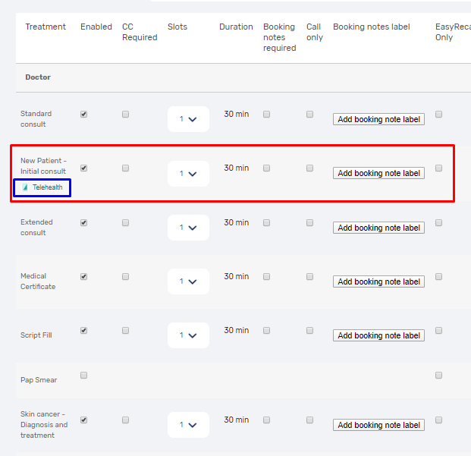
Task: Check Call only for Medical Certificate
Action: 309,277
